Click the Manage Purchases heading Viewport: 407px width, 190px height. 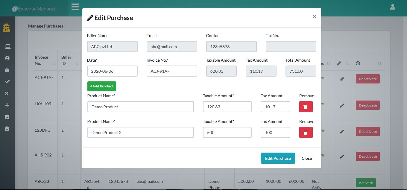45,26
